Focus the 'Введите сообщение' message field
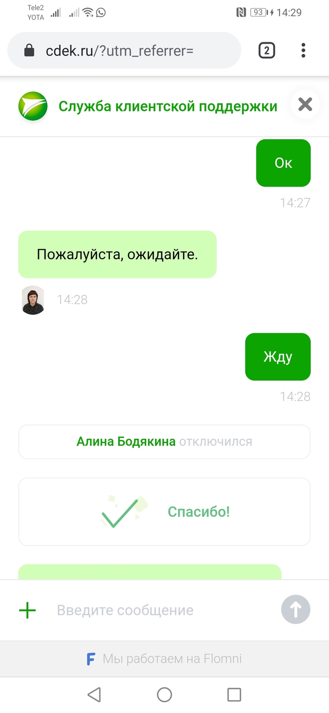329x713 pixels. [x=160, y=610]
